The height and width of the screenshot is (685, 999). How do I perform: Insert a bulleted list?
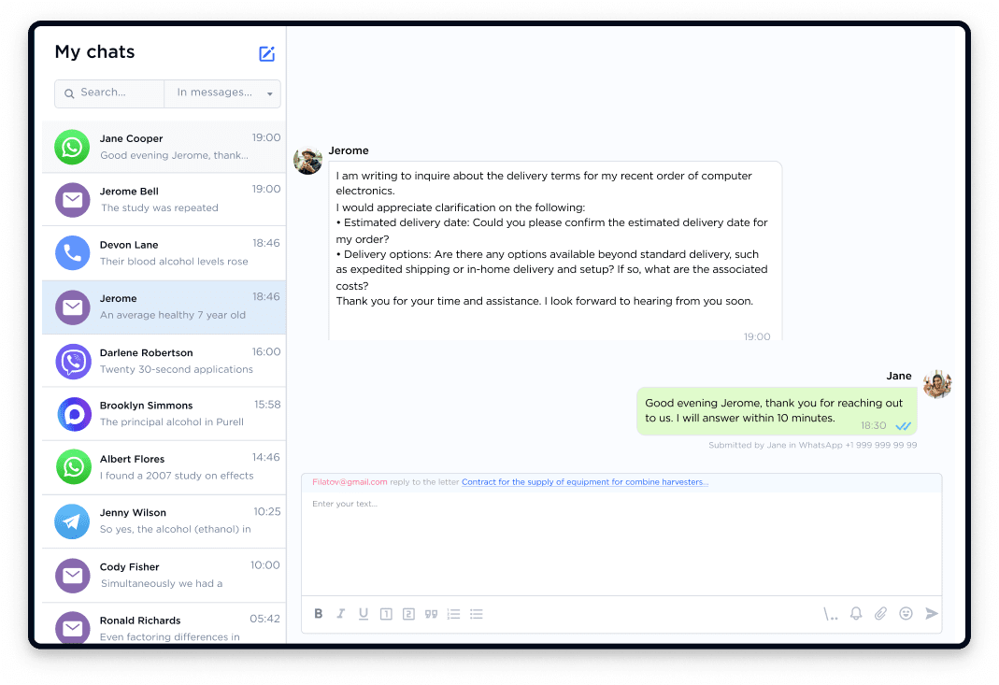(477, 614)
